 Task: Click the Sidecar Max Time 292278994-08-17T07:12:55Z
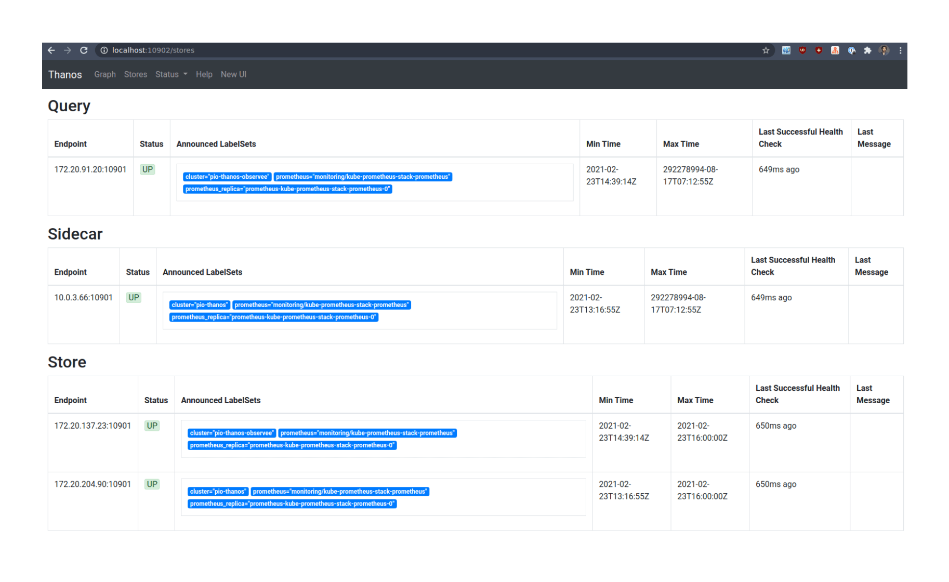pyautogui.click(x=678, y=304)
